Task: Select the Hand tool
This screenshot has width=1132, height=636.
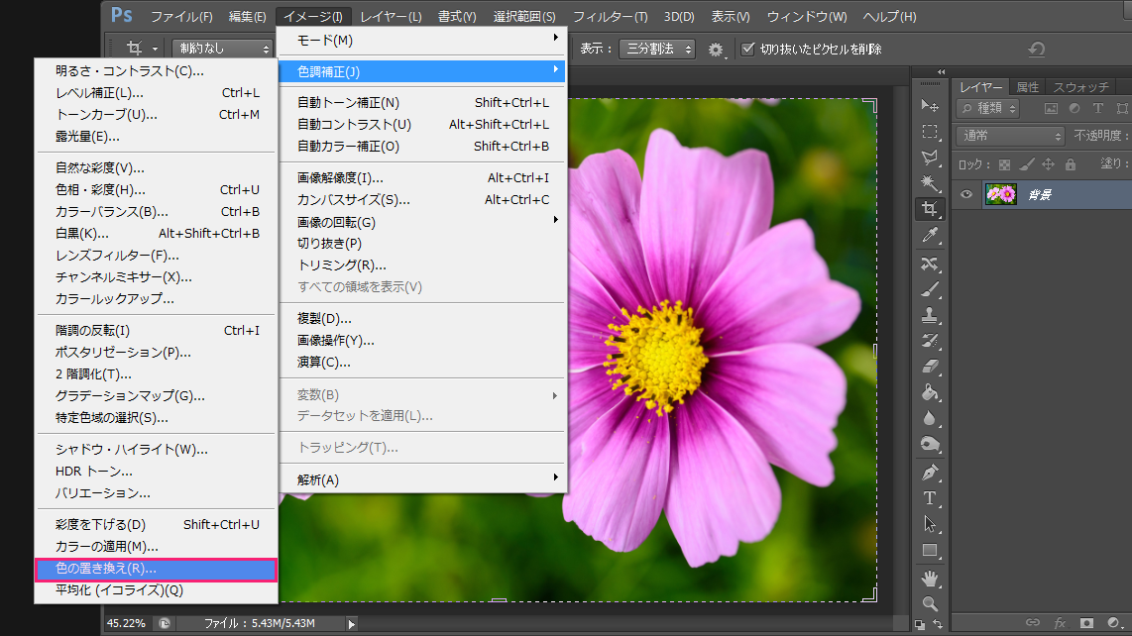Action: pyautogui.click(x=930, y=578)
